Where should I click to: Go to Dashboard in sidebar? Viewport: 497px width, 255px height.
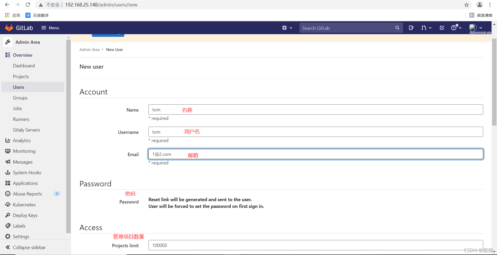(24, 66)
